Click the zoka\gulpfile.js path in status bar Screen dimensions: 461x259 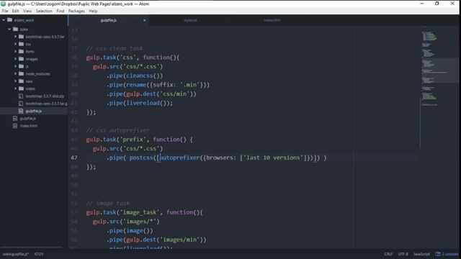pos(16,254)
